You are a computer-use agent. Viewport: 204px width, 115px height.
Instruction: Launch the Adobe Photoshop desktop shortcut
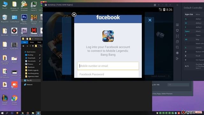(24, 19)
